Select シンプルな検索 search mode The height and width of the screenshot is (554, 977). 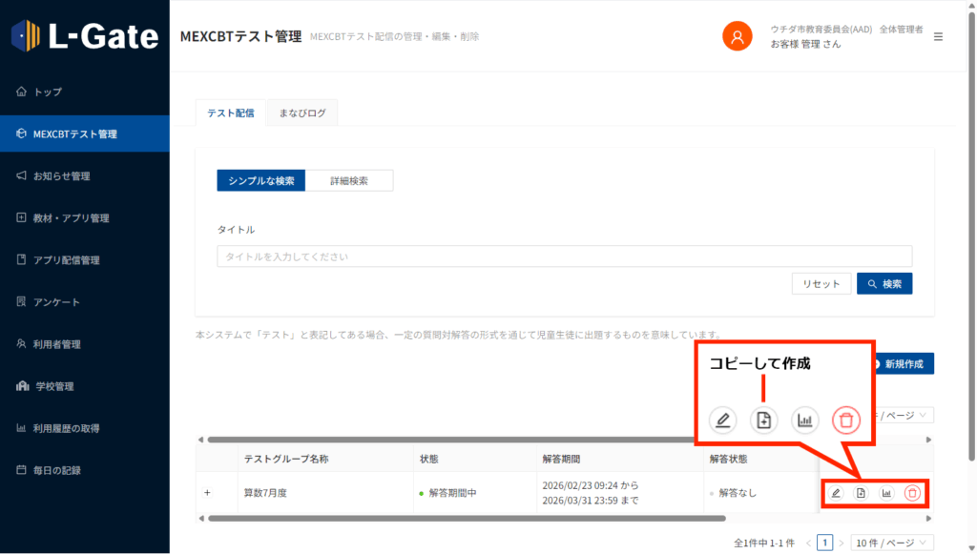tap(261, 180)
